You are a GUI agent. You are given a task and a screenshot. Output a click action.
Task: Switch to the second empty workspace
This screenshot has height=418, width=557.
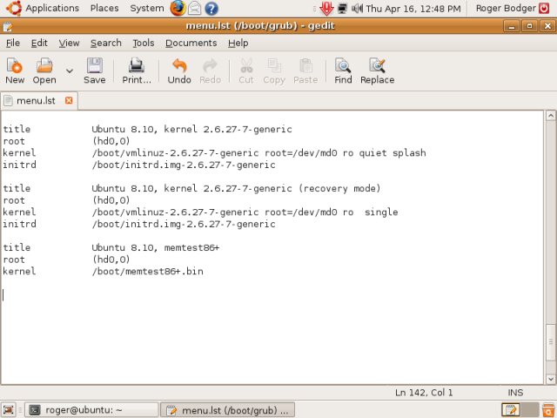click(x=530, y=410)
